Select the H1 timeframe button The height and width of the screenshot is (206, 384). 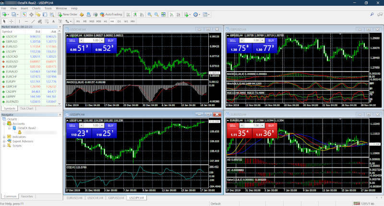(x=105, y=22)
